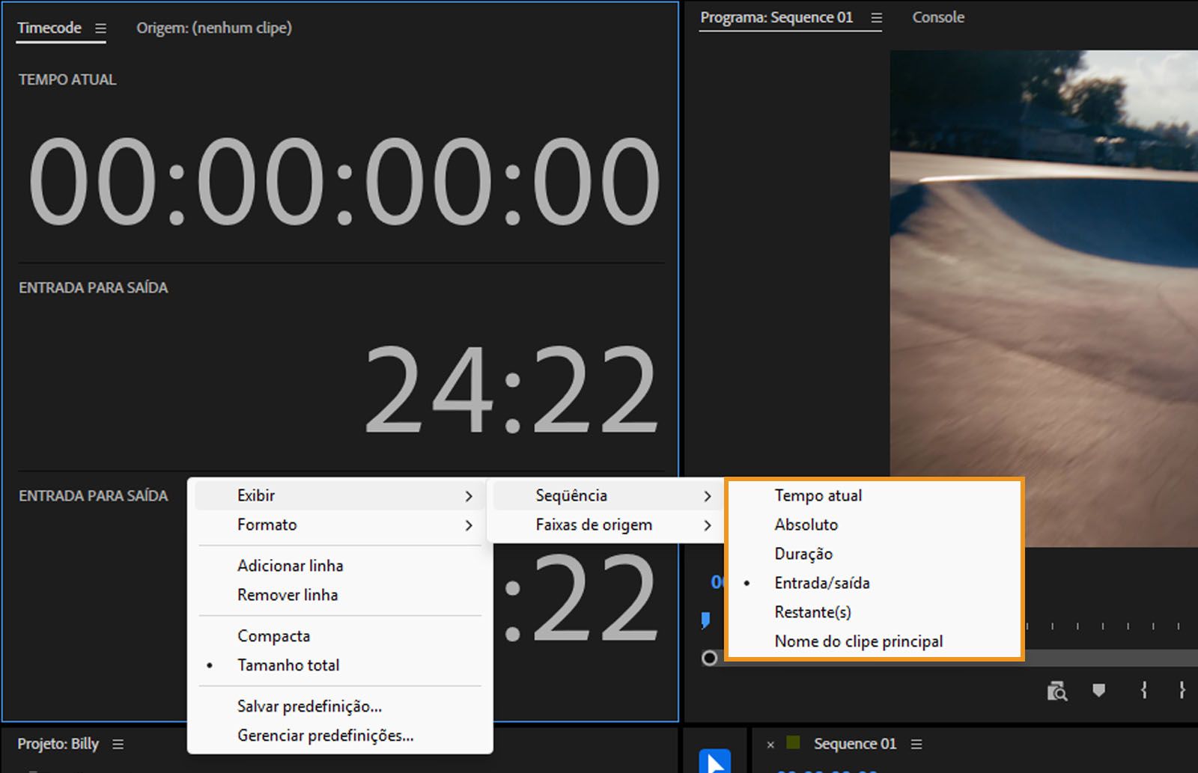Open the Faixas de origem submenu
Image resolution: width=1198 pixels, height=773 pixels.
click(594, 525)
